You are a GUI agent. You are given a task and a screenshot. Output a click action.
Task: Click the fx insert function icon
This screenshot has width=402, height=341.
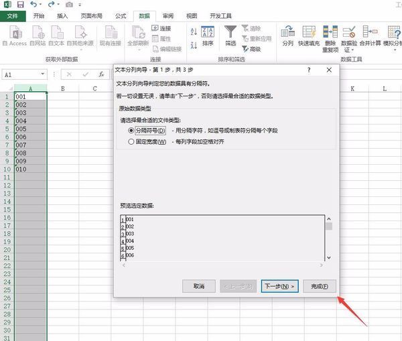click(101, 74)
